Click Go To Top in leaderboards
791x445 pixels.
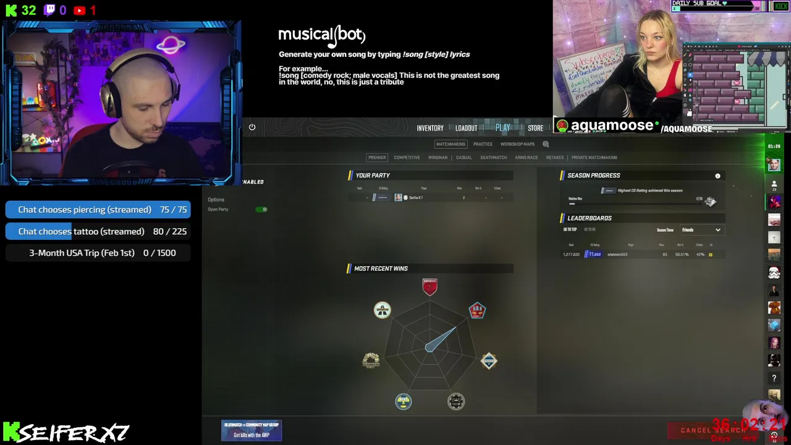570,230
